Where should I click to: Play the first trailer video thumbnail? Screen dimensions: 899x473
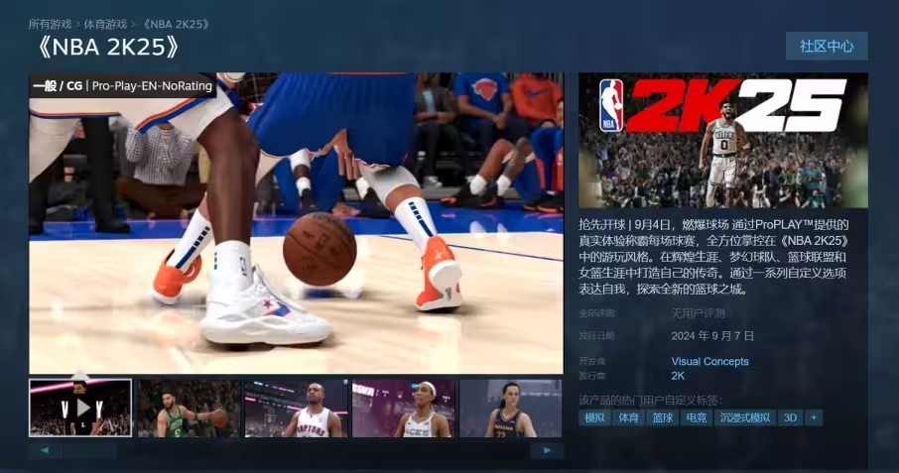[x=80, y=409]
